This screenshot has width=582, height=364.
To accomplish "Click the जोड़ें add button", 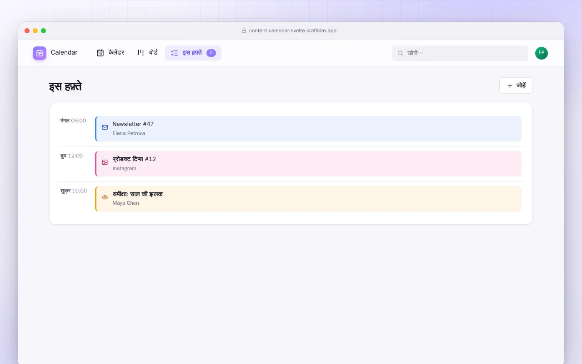I will pyautogui.click(x=516, y=86).
